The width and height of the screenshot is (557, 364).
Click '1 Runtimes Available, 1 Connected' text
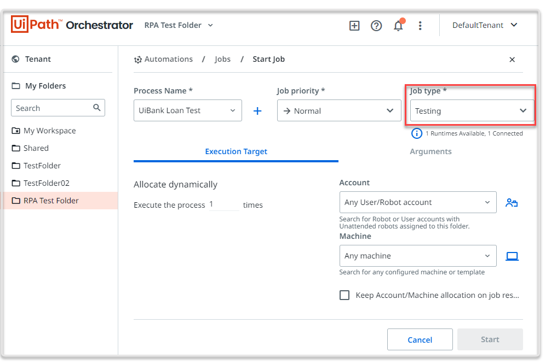(474, 133)
